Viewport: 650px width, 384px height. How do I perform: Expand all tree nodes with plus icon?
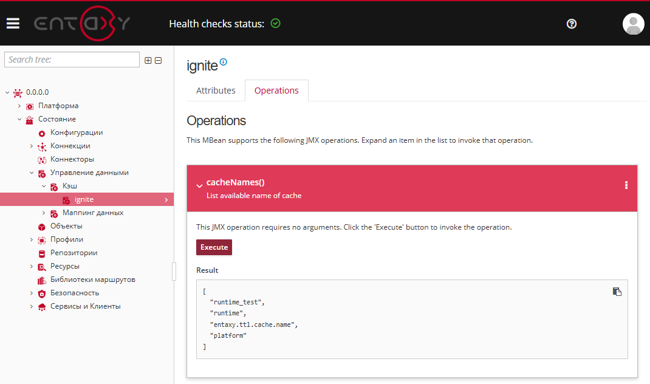point(148,60)
